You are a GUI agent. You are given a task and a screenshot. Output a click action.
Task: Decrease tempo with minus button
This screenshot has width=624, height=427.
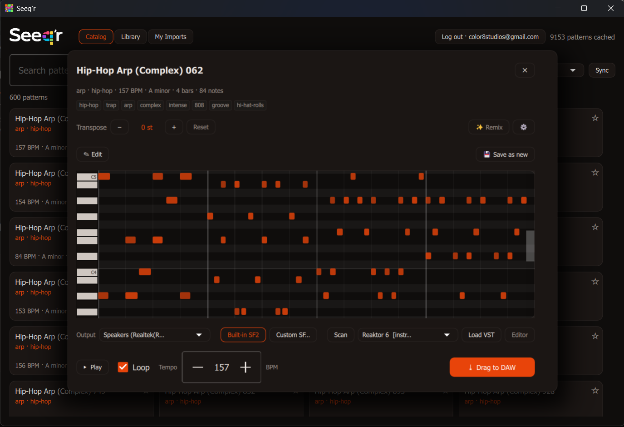click(x=198, y=367)
